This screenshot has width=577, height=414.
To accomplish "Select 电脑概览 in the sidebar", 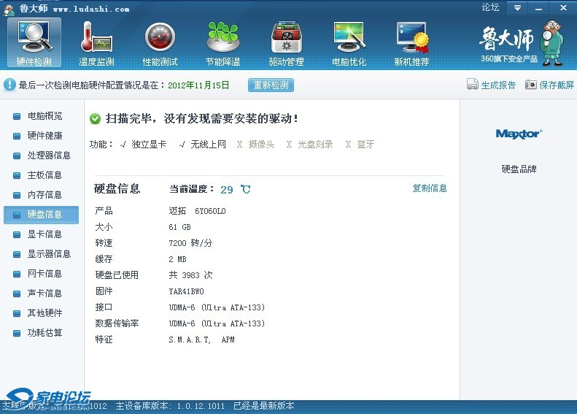I will pos(44,116).
